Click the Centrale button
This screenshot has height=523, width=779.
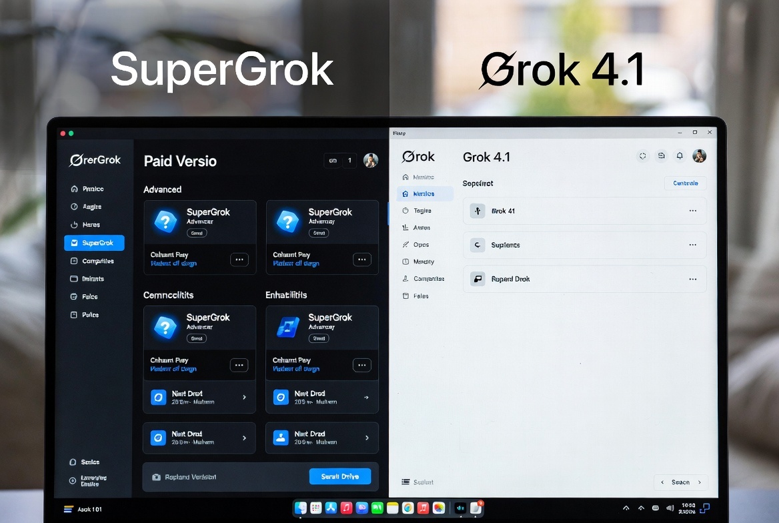[x=686, y=183]
